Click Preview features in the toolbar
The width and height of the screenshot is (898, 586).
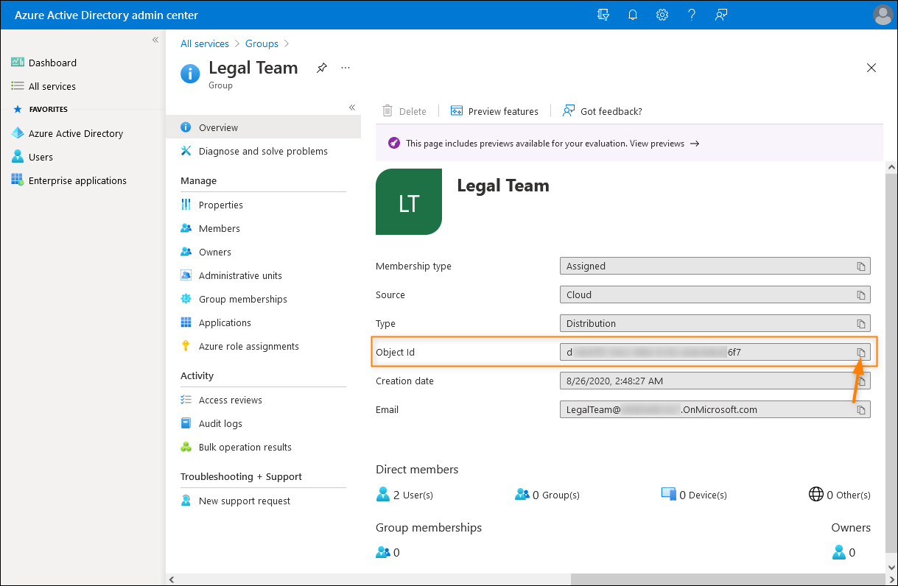click(494, 111)
